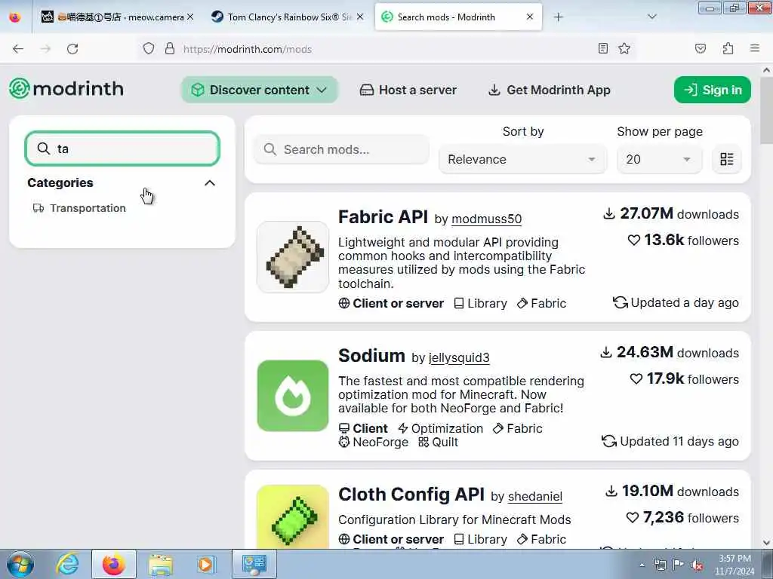Open a new browser tab

(x=558, y=17)
